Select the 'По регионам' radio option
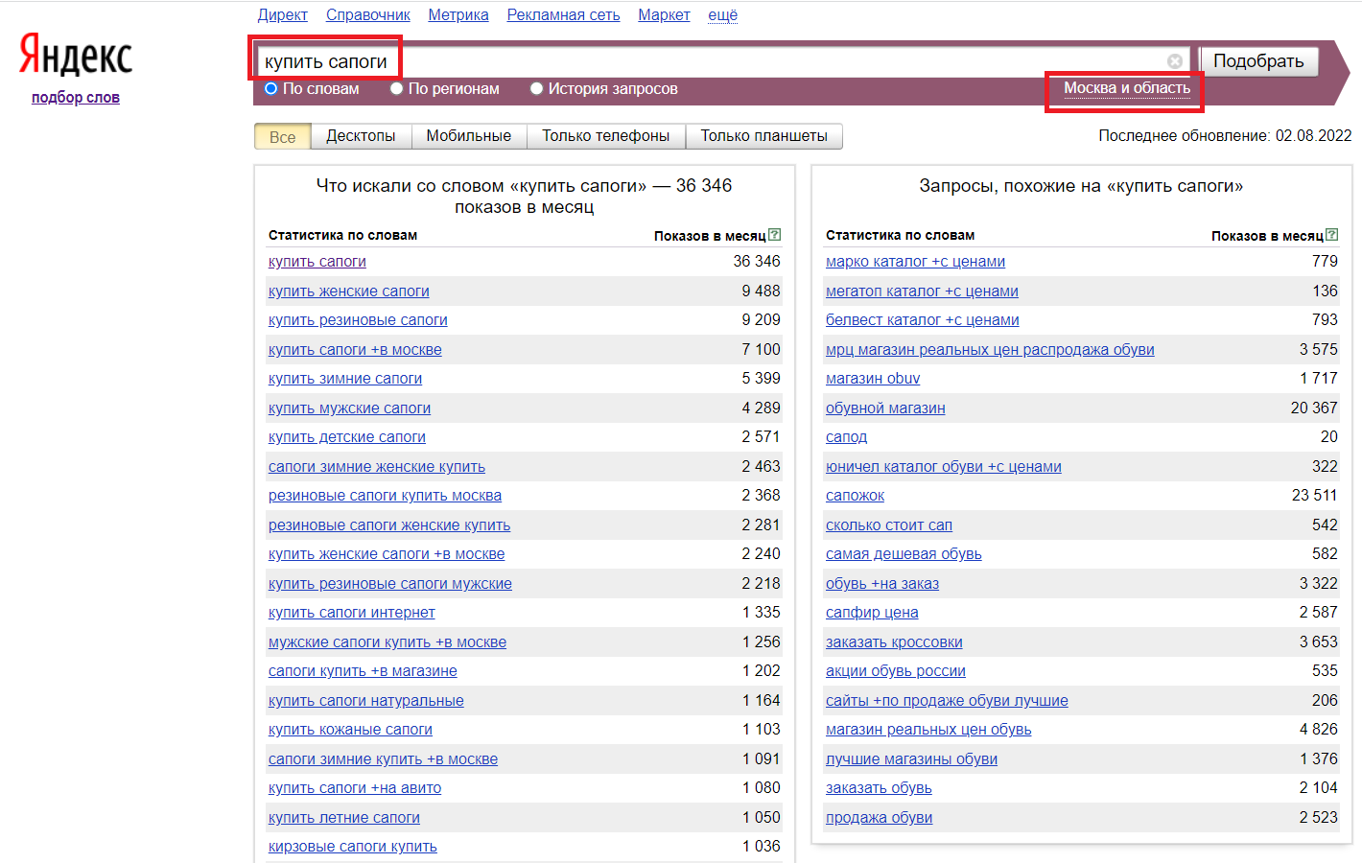This screenshot has width=1362, height=863. 396,89
